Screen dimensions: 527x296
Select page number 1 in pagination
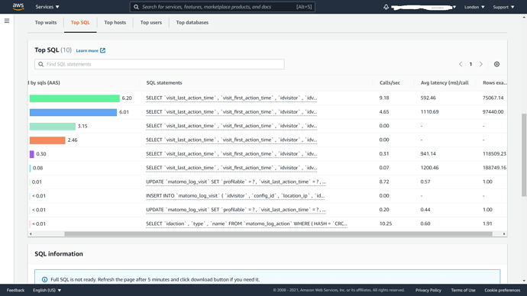click(470, 64)
